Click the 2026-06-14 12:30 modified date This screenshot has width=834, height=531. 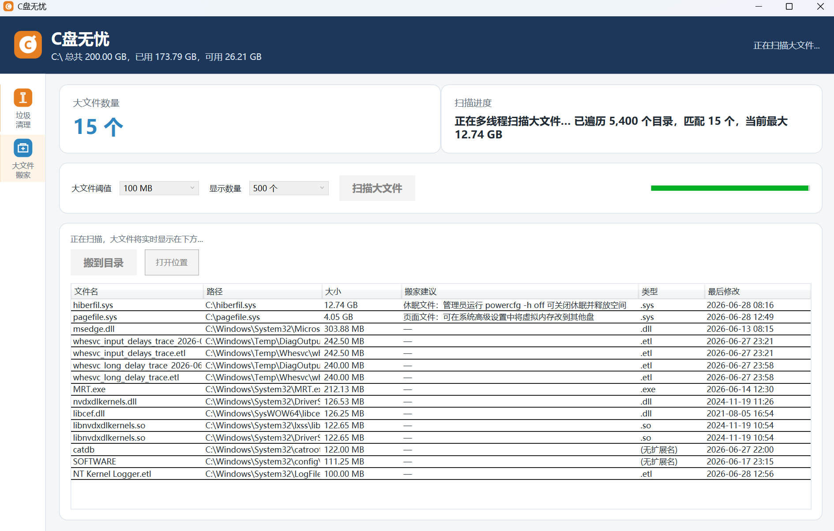pyautogui.click(x=740, y=389)
